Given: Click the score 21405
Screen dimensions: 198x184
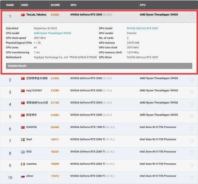Looking at the screenshot, I should [55, 78].
